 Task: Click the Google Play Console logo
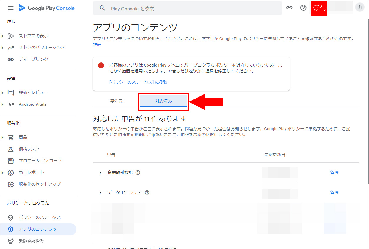click(46, 8)
